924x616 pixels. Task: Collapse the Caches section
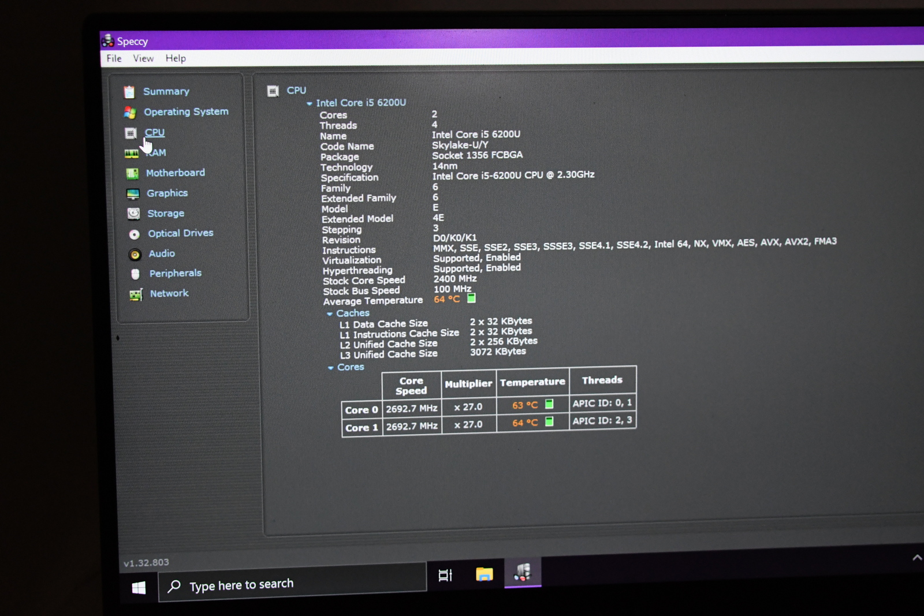click(x=330, y=314)
